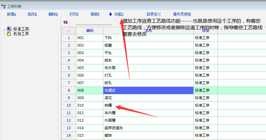
Task: Select the highlighted 车螺纹 cell
Action: click(x=148, y=90)
